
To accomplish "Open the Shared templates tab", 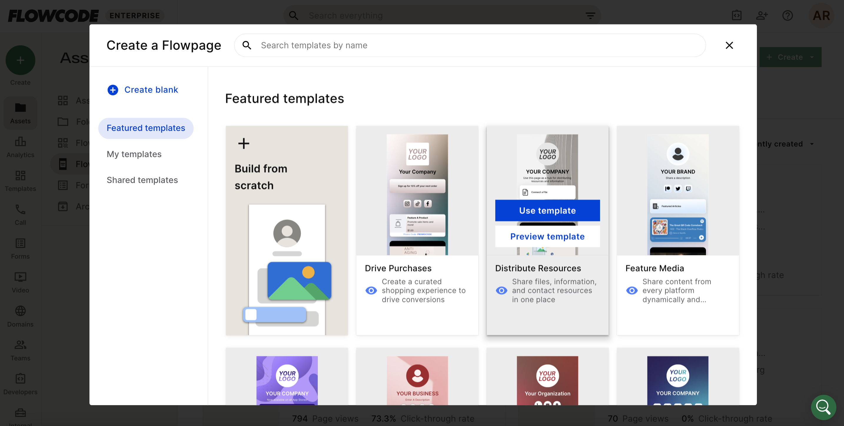I will tap(142, 180).
